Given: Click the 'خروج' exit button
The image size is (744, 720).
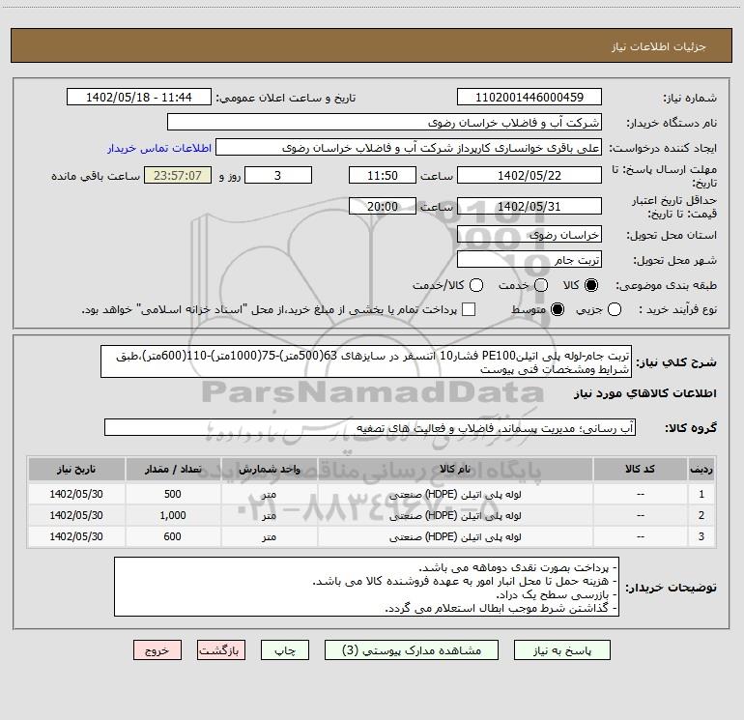Looking at the screenshot, I should 157,650.
